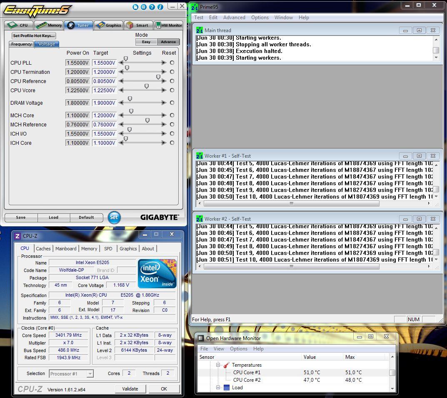Click Worker #2 scroll right arrow
Screen dimensions: 447x398
tap(429, 267)
